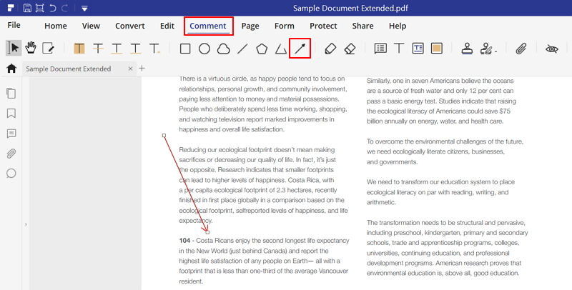Activate the Hand tool
Image resolution: width=572 pixels, height=290 pixels.
31,48
